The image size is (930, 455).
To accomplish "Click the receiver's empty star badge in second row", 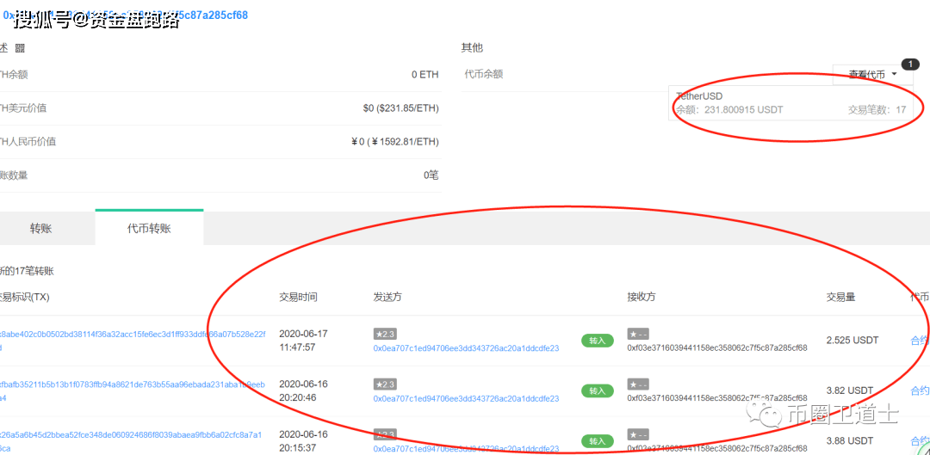I will [638, 384].
